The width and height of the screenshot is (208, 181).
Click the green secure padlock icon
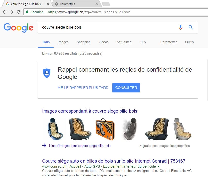tap(27, 12)
